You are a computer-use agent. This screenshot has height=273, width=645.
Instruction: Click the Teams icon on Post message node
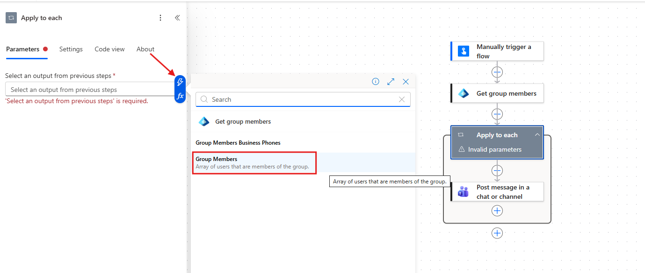pyautogui.click(x=464, y=192)
